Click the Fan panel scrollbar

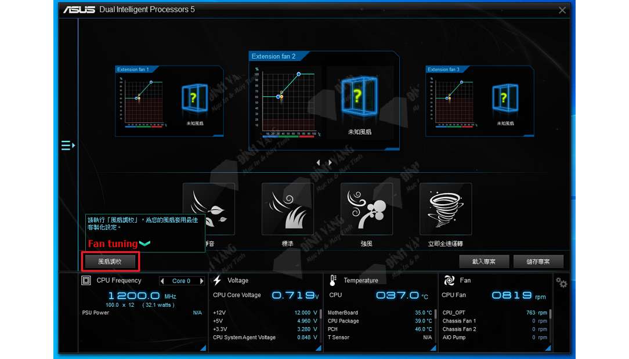(x=550, y=313)
